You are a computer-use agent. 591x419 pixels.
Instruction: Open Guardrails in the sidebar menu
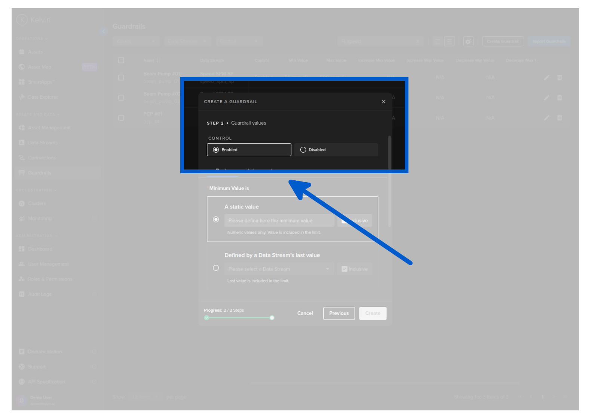tap(39, 173)
